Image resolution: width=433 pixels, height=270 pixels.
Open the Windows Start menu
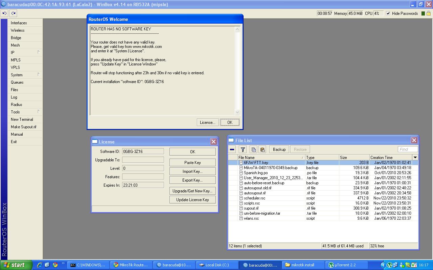(x=16, y=265)
